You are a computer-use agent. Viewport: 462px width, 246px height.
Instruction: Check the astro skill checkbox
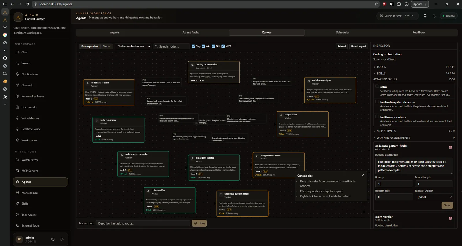pos(377,86)
